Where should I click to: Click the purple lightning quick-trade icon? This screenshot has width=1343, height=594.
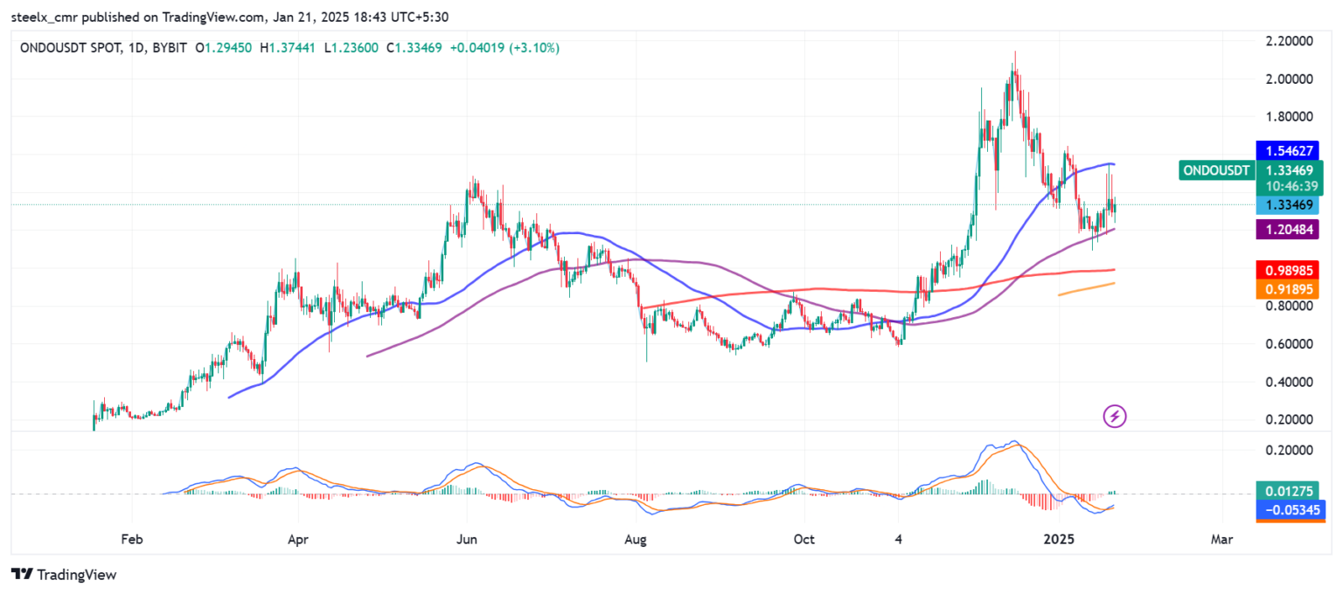click(x=1113, y=416)
